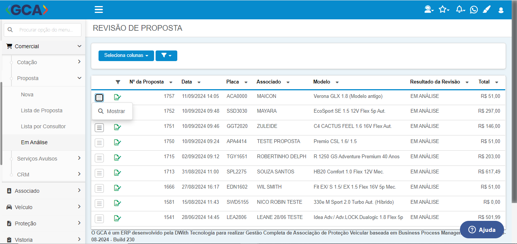Image resolution: width=517 pixels, height=244 pixels.
Task: Click green review icon for proposal 1666
Action: 118,188
